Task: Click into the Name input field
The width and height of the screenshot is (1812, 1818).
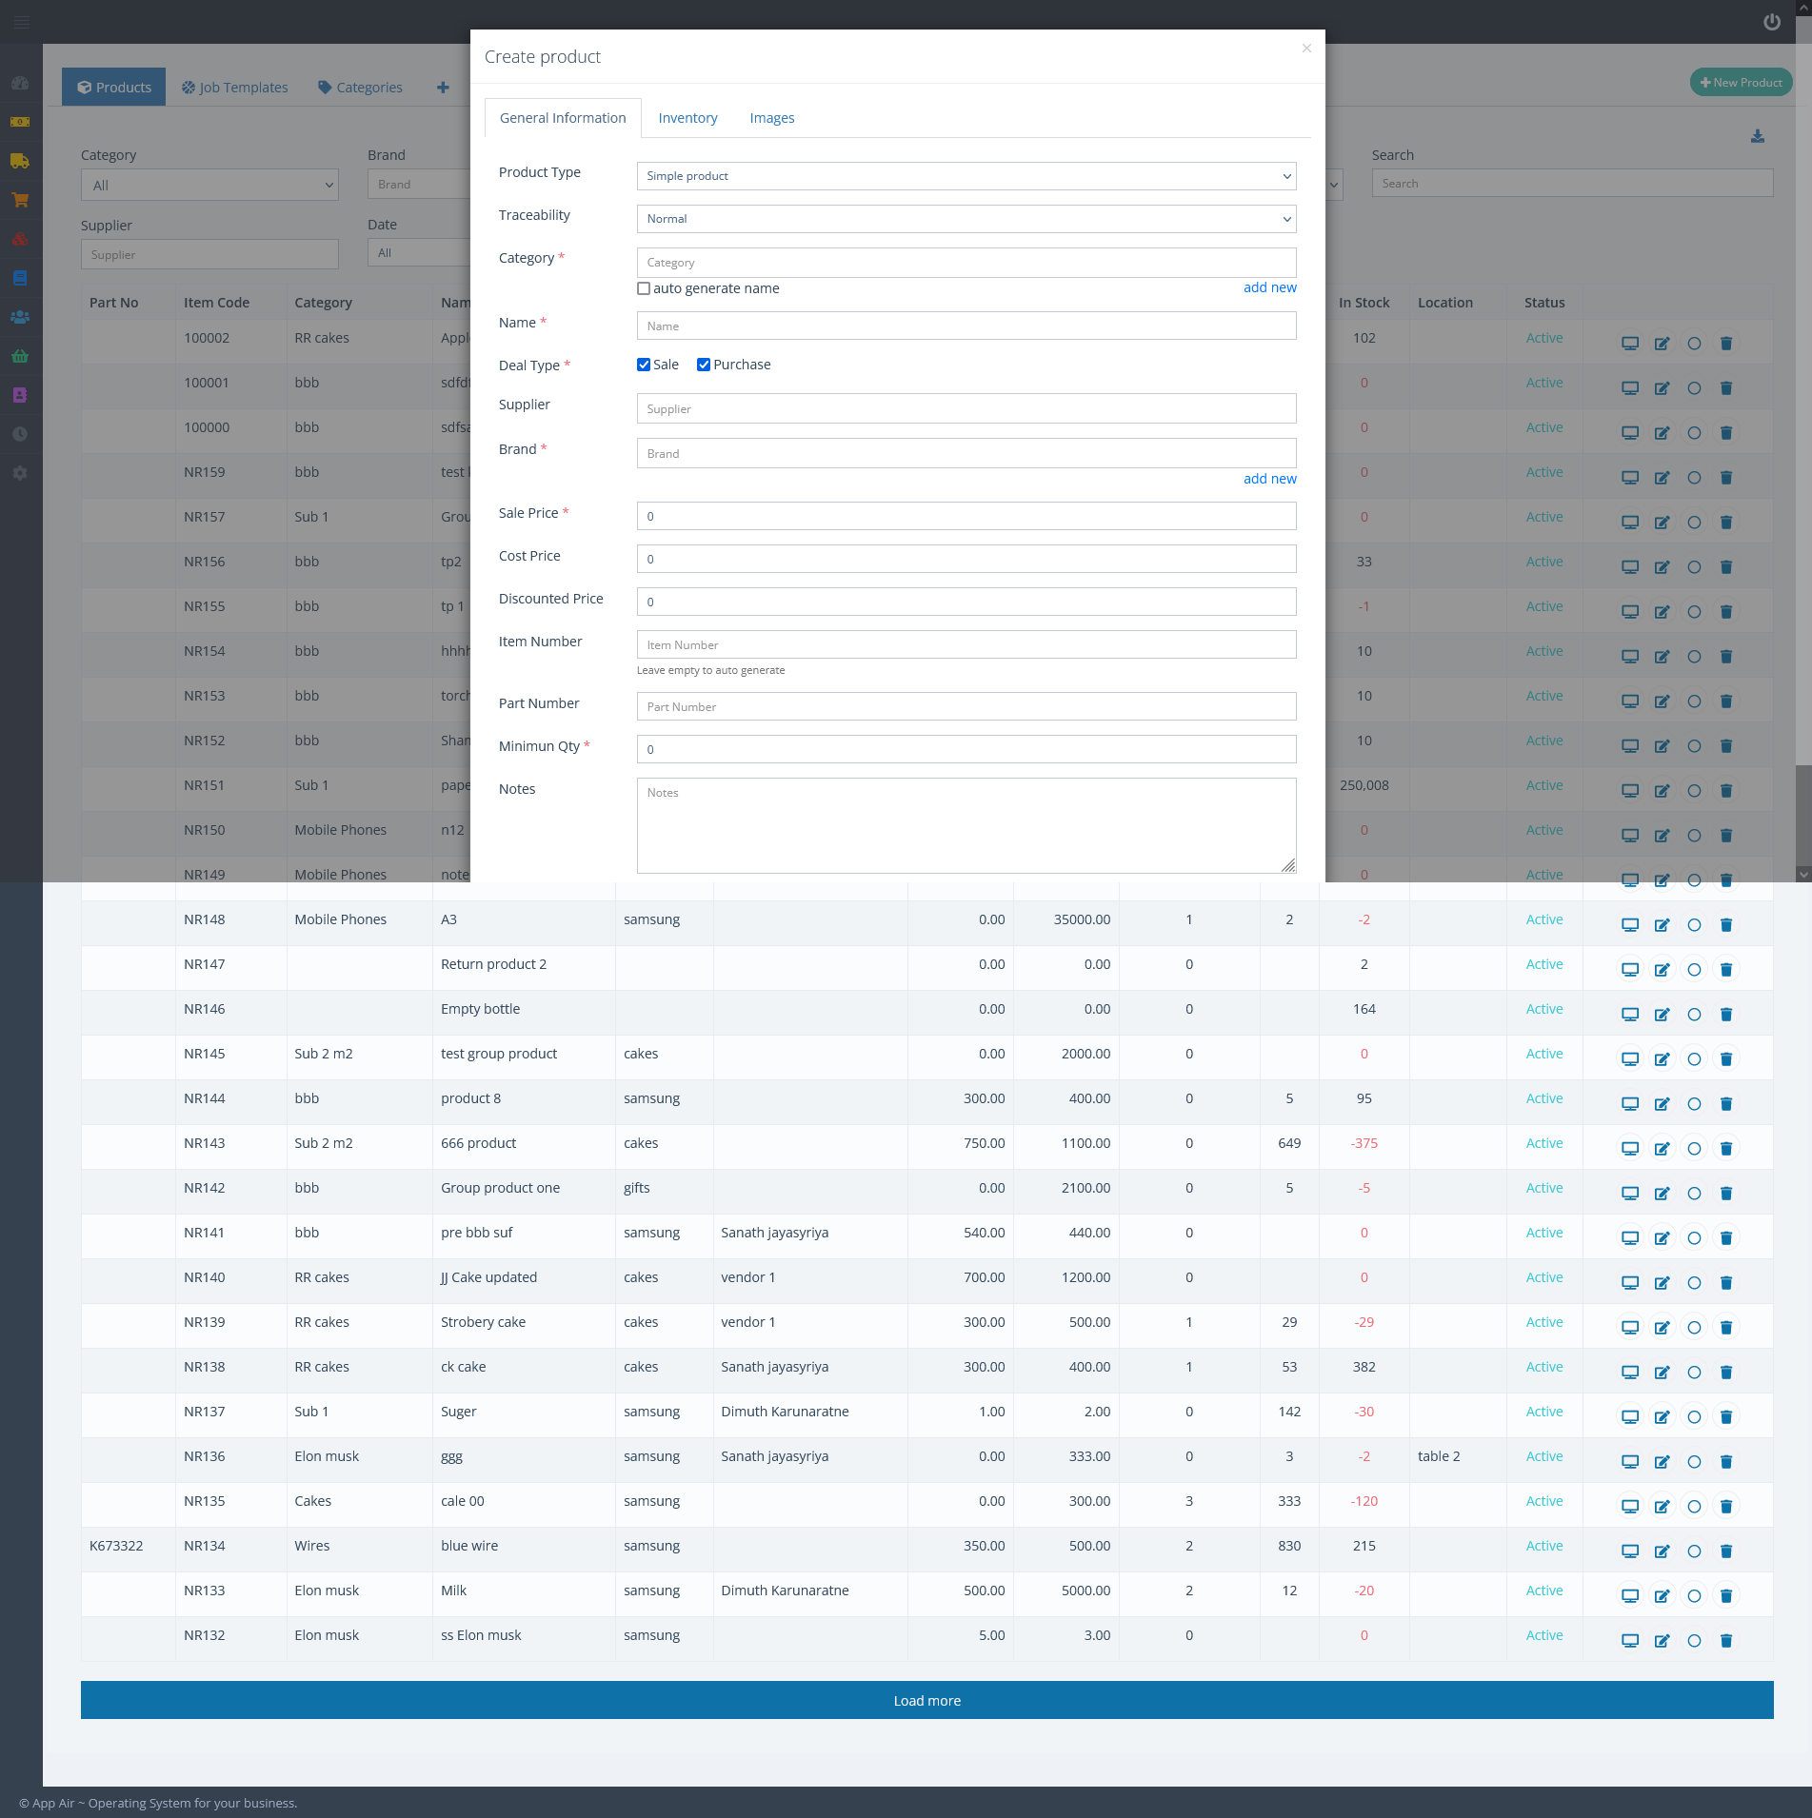Action: click(966, 326)
